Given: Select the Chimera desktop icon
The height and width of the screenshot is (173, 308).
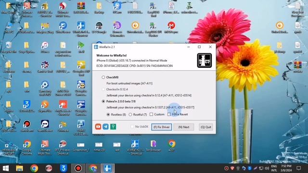Looking at the screenshot, I should (x=63, y=126).
